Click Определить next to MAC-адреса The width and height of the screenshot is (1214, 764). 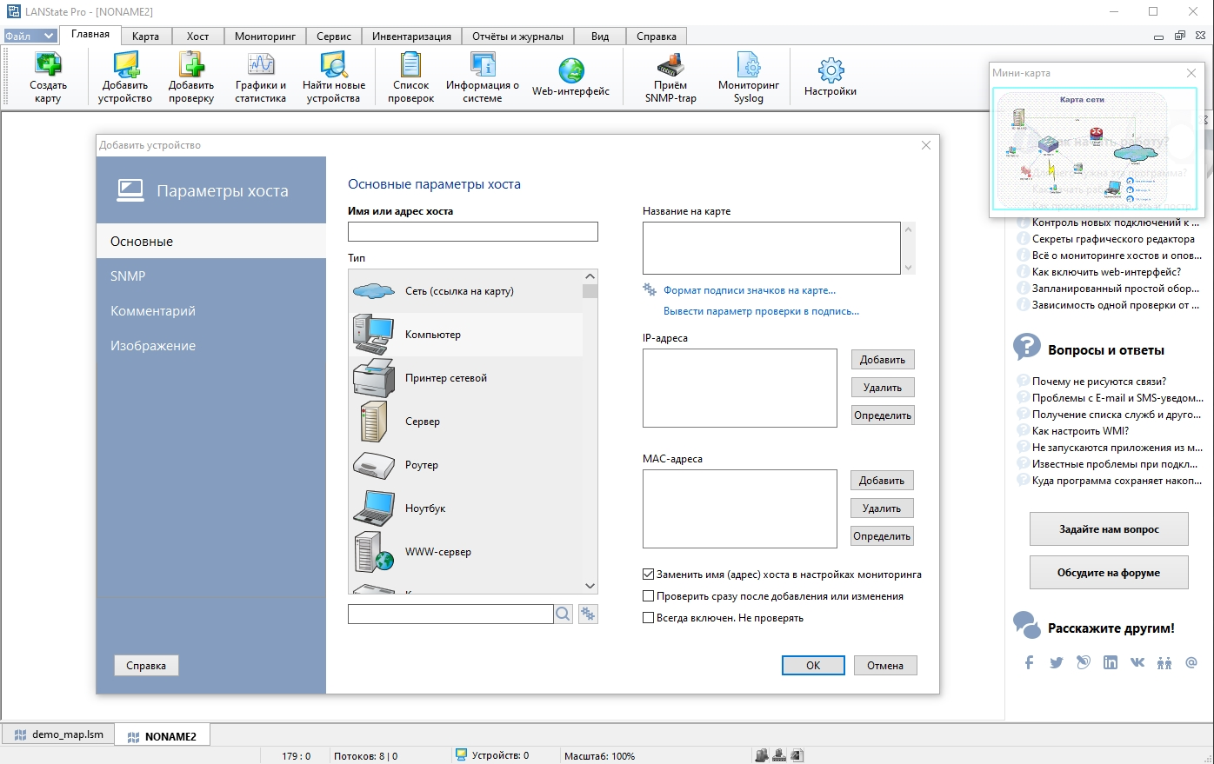(882, 536)
